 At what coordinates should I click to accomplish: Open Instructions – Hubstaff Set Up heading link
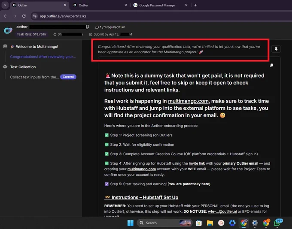141,197
